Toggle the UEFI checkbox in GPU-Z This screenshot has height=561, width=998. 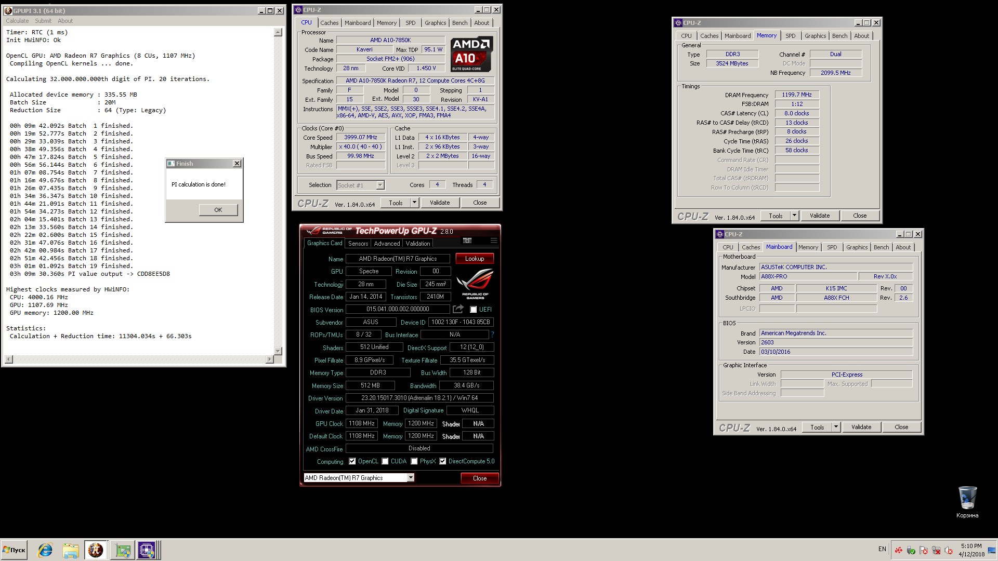point(473,310)
